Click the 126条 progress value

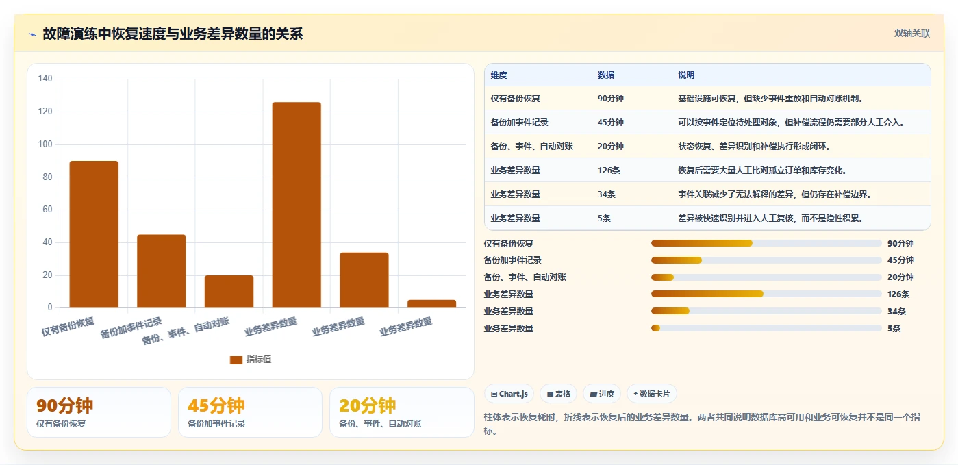tap(898, 294)
